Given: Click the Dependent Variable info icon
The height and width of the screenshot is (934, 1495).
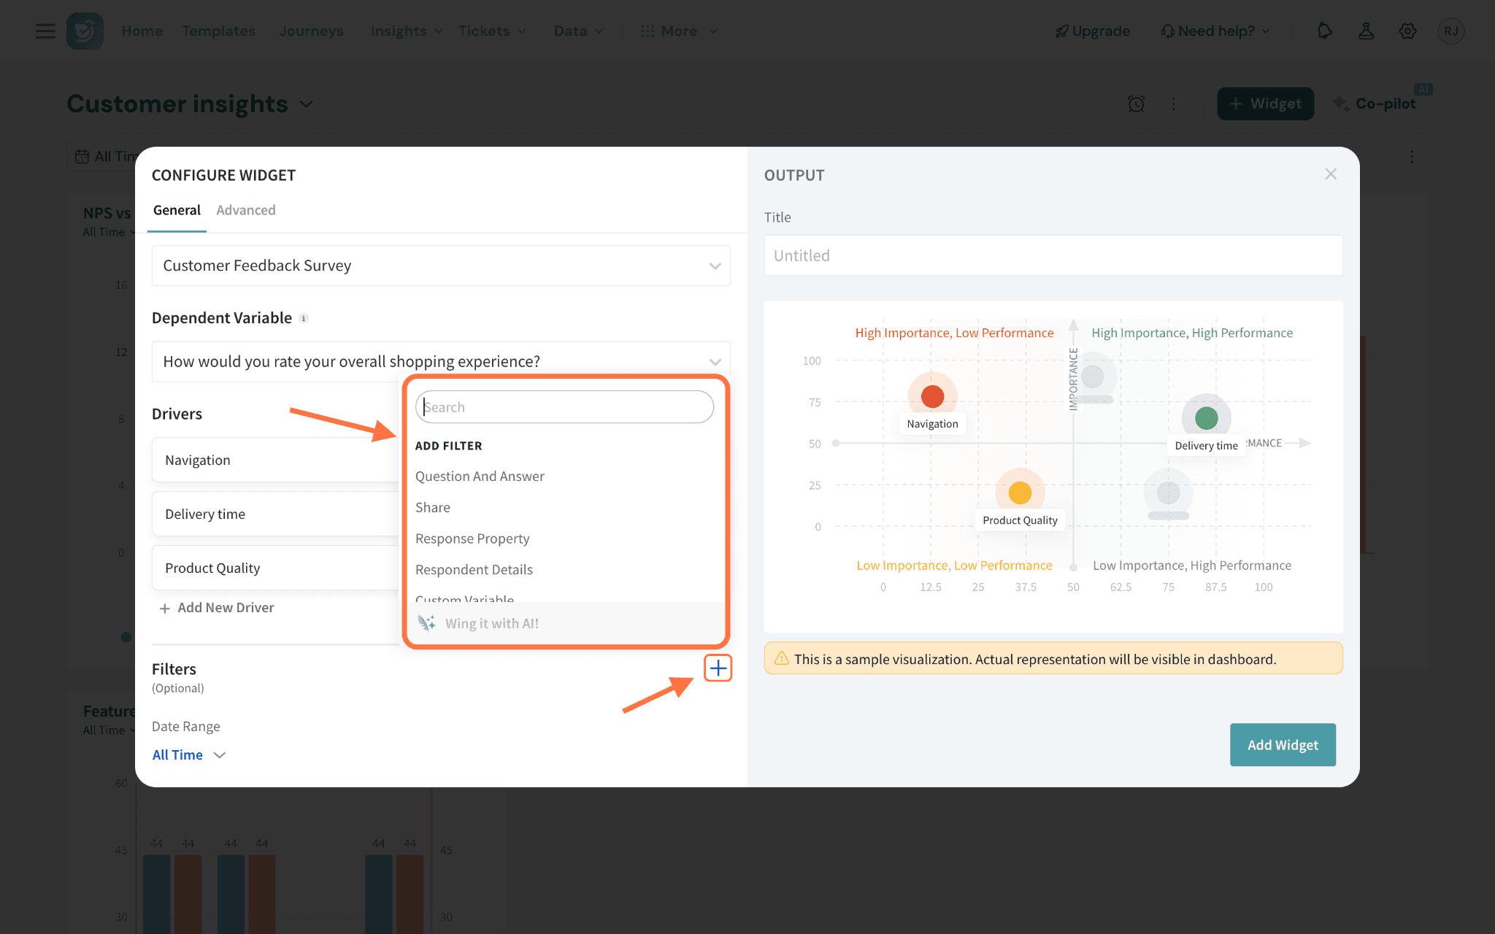Looking at the screenshot, I should click(x=304, y=318).
